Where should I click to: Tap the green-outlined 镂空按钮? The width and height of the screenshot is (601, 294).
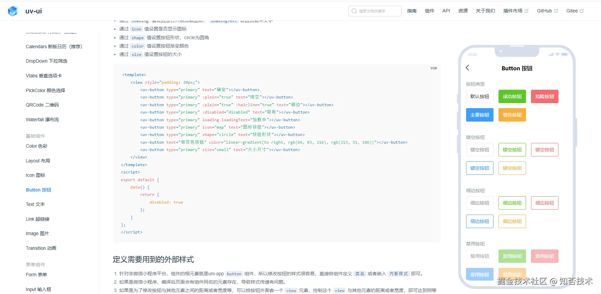pos(512,150)
